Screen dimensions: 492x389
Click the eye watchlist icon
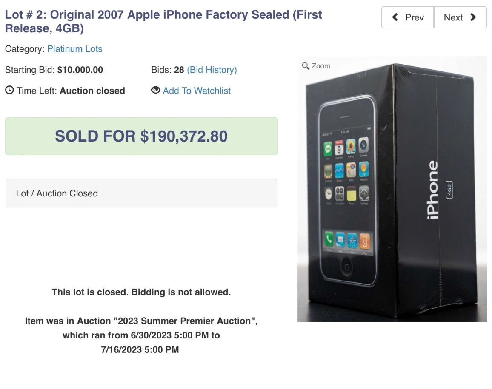click(x=156, y=90)
